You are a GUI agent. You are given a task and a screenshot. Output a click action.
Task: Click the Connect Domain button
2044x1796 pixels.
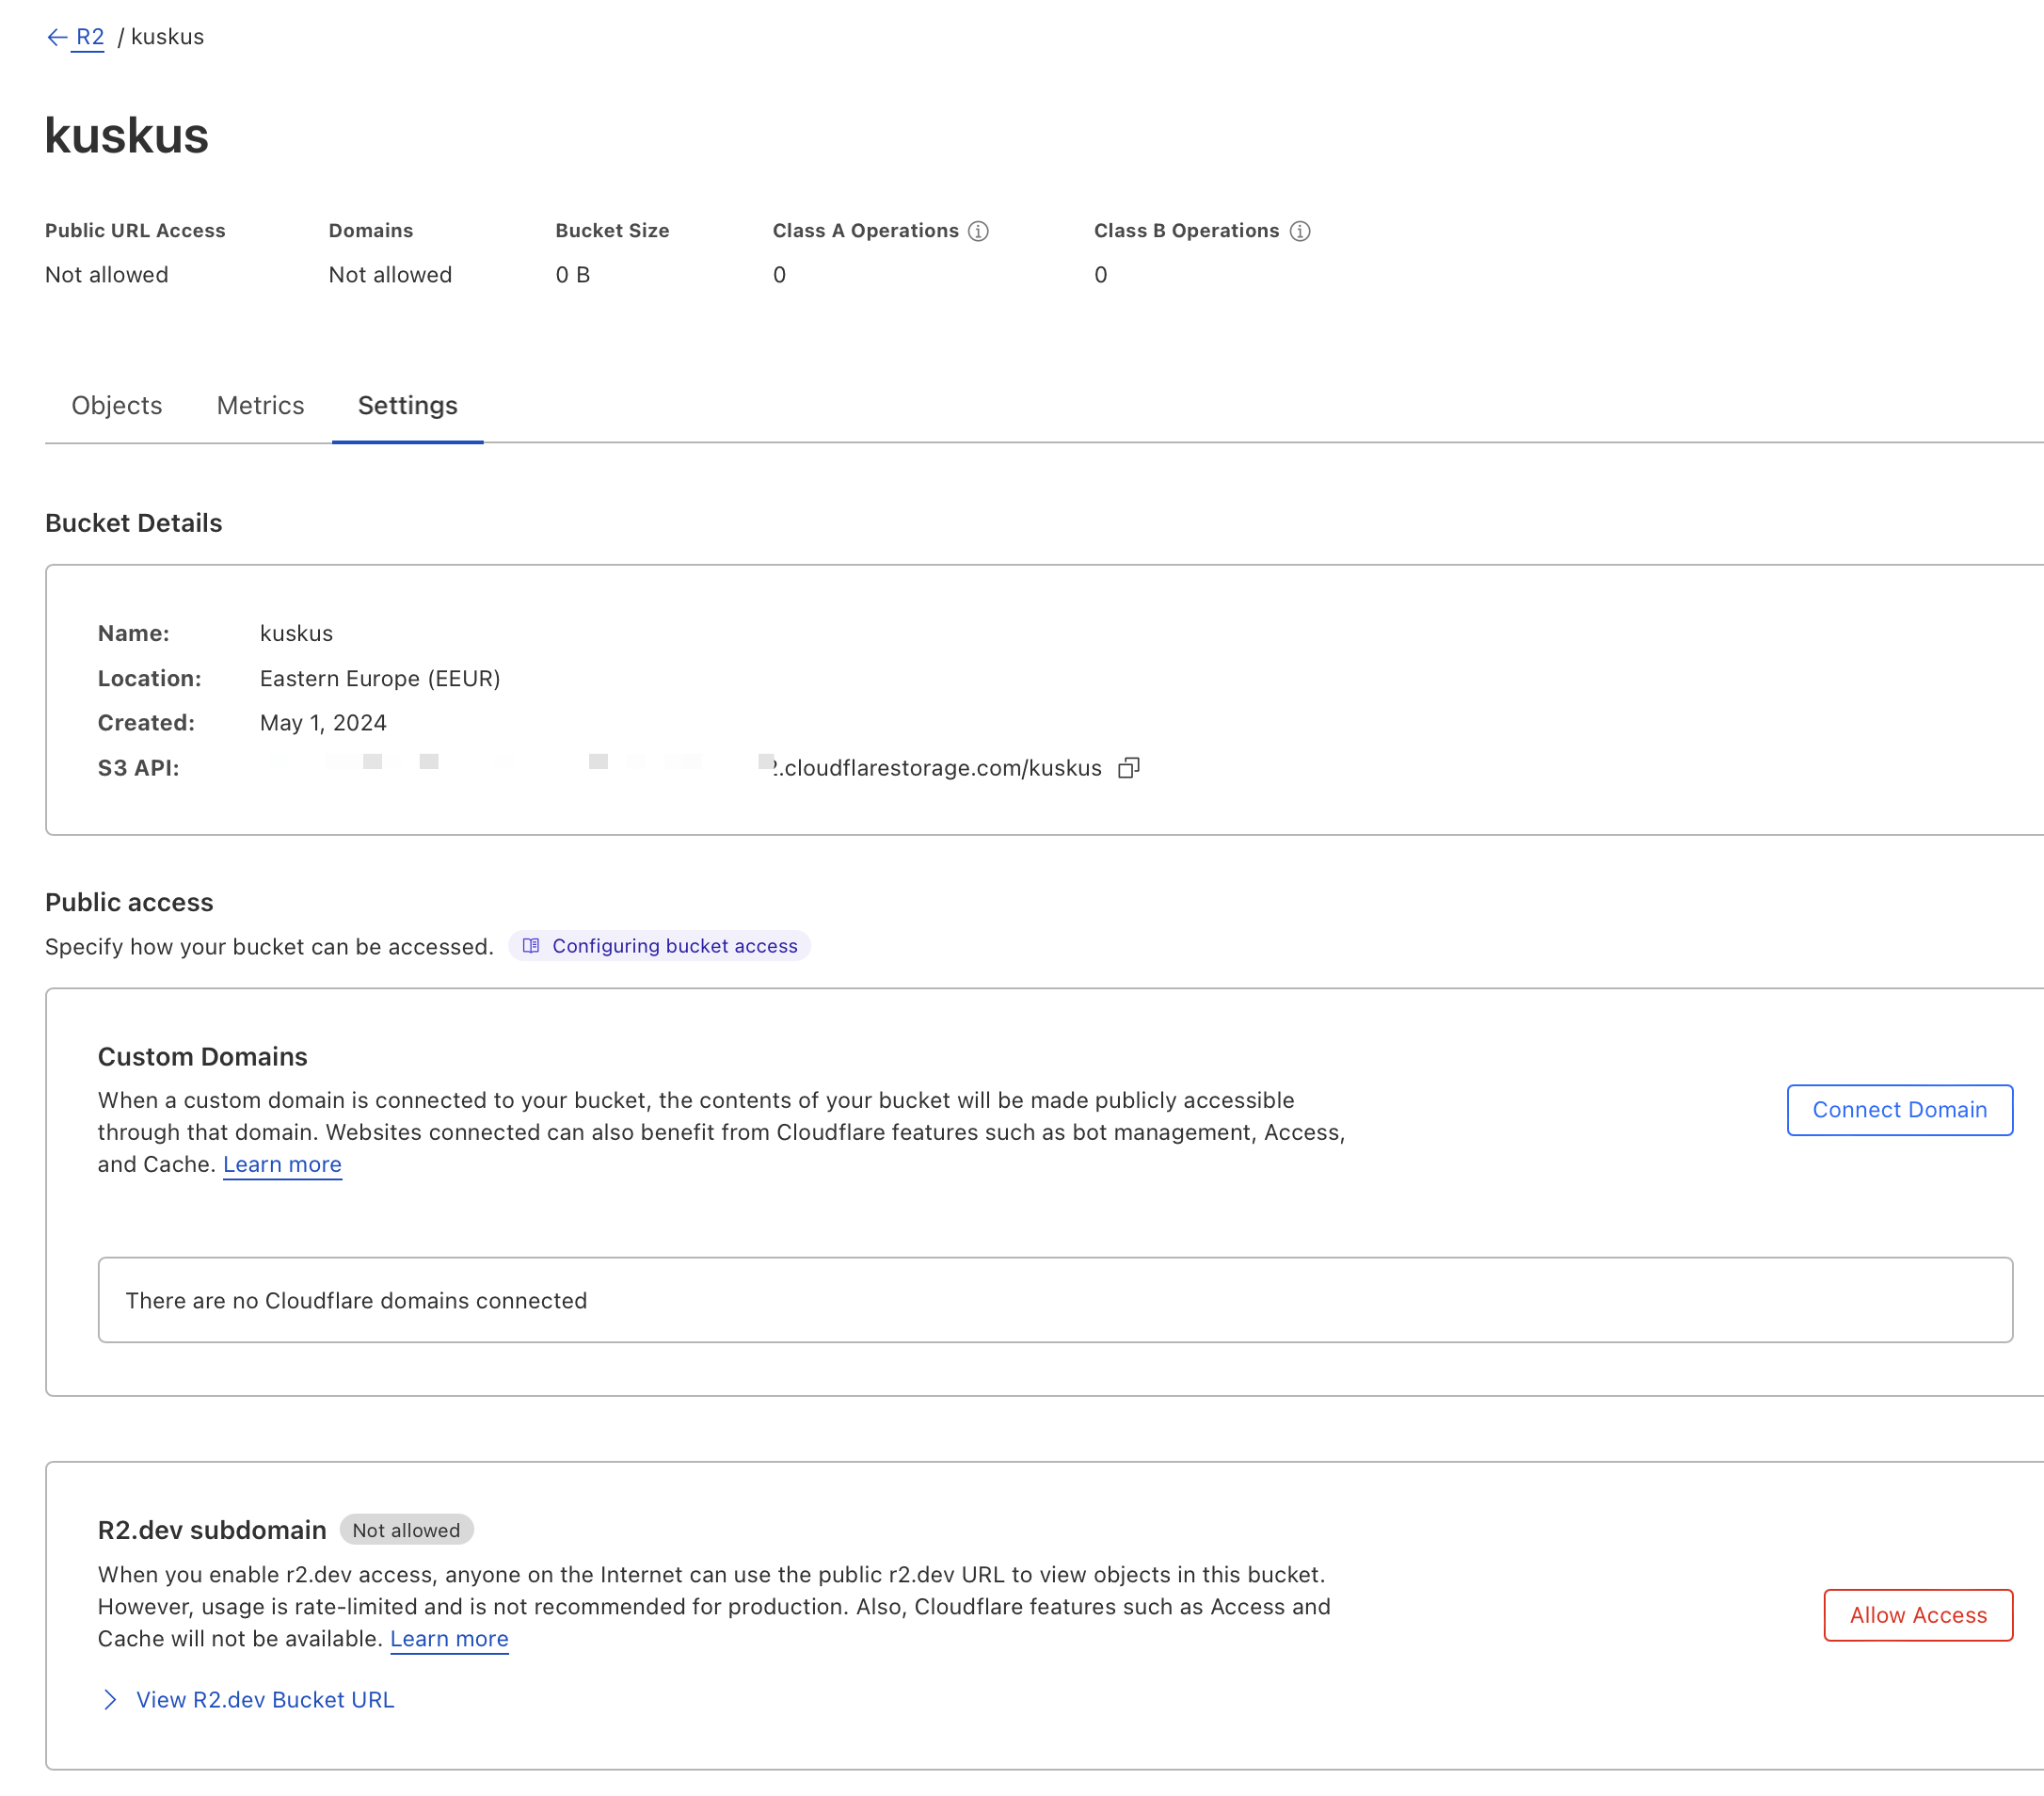(1898, 1110)
